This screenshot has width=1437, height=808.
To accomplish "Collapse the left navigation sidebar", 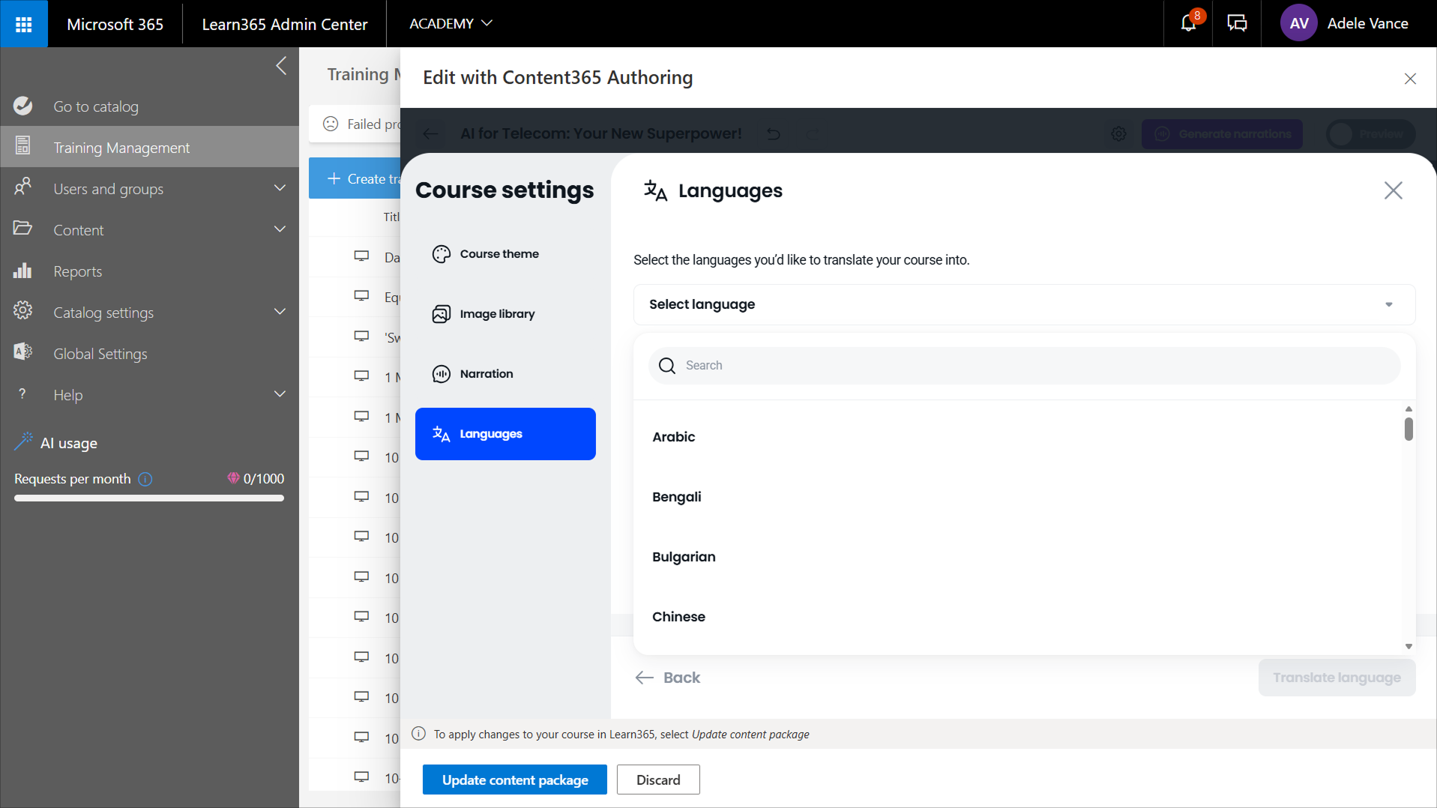I will click(281, 66).
